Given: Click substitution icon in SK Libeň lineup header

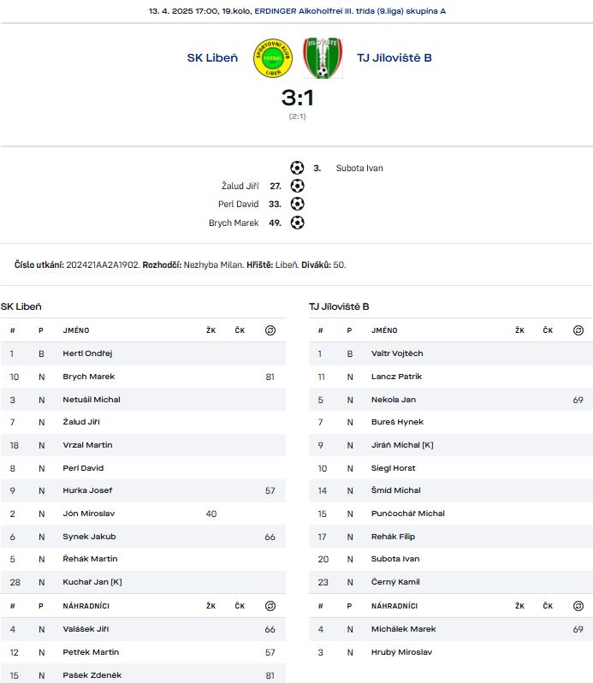Looking at the screenshot, I should 270,330.
